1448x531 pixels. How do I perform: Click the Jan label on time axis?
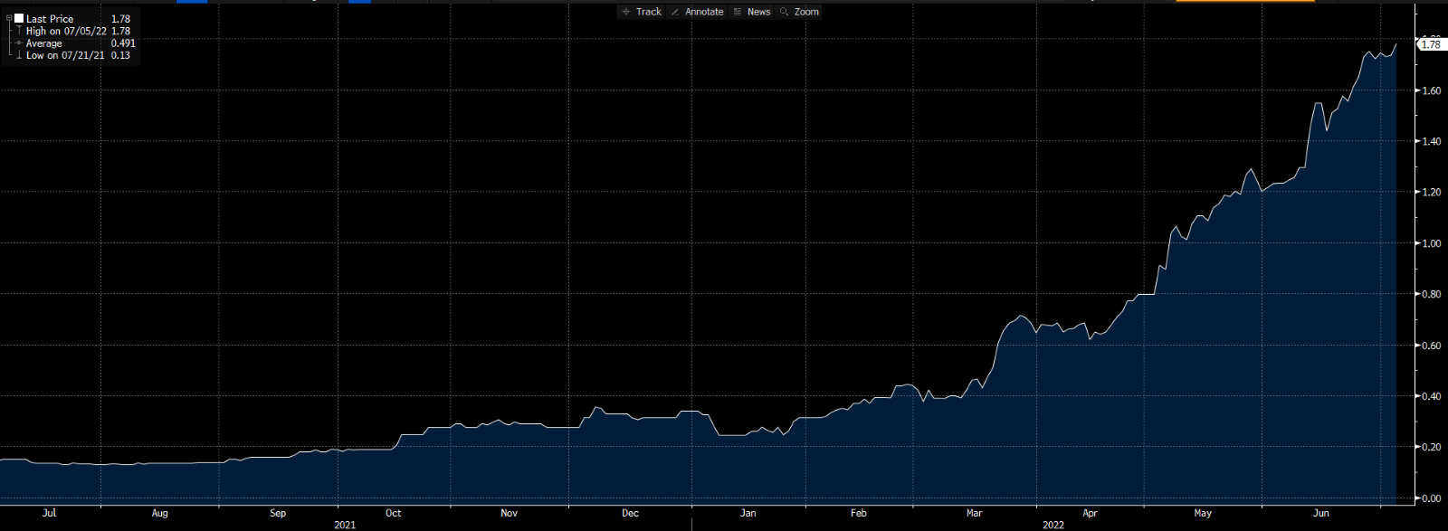[748, 513]
